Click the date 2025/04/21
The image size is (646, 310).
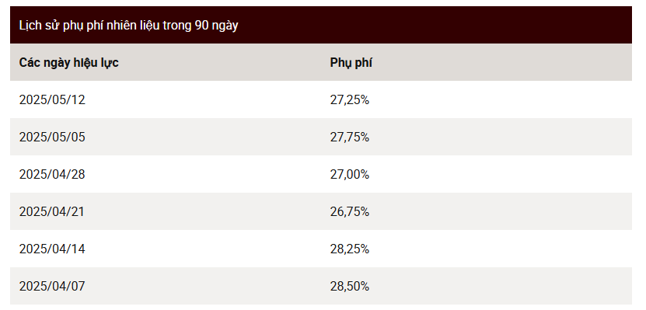tap(51, 211)
